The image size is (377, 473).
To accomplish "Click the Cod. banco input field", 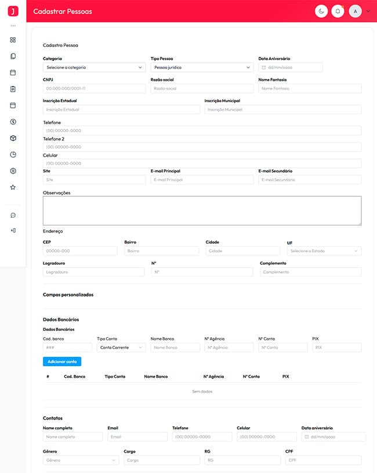I will click(67, 348).
